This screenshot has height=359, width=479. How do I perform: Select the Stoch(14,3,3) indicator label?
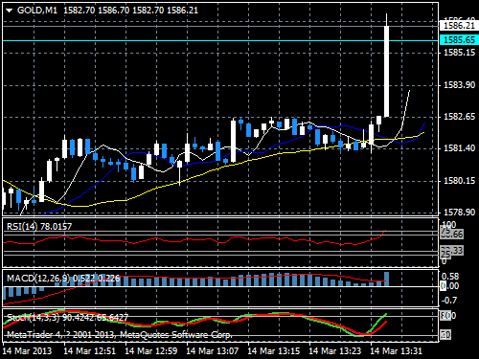tap(67, 317)
